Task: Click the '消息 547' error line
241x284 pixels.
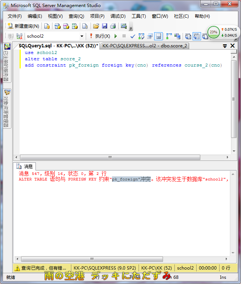Action: pos(62,174)
